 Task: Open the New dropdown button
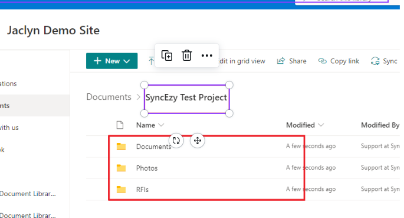point(112,61)
